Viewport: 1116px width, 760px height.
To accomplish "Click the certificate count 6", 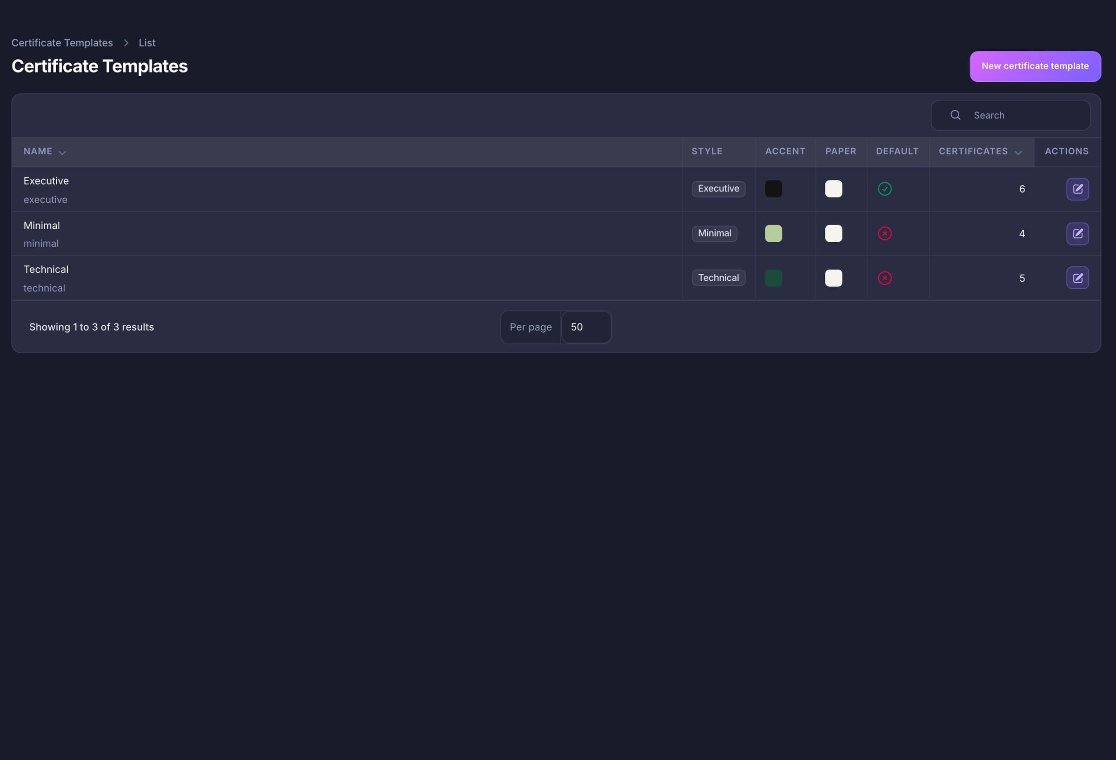I will pos(1022,189).
